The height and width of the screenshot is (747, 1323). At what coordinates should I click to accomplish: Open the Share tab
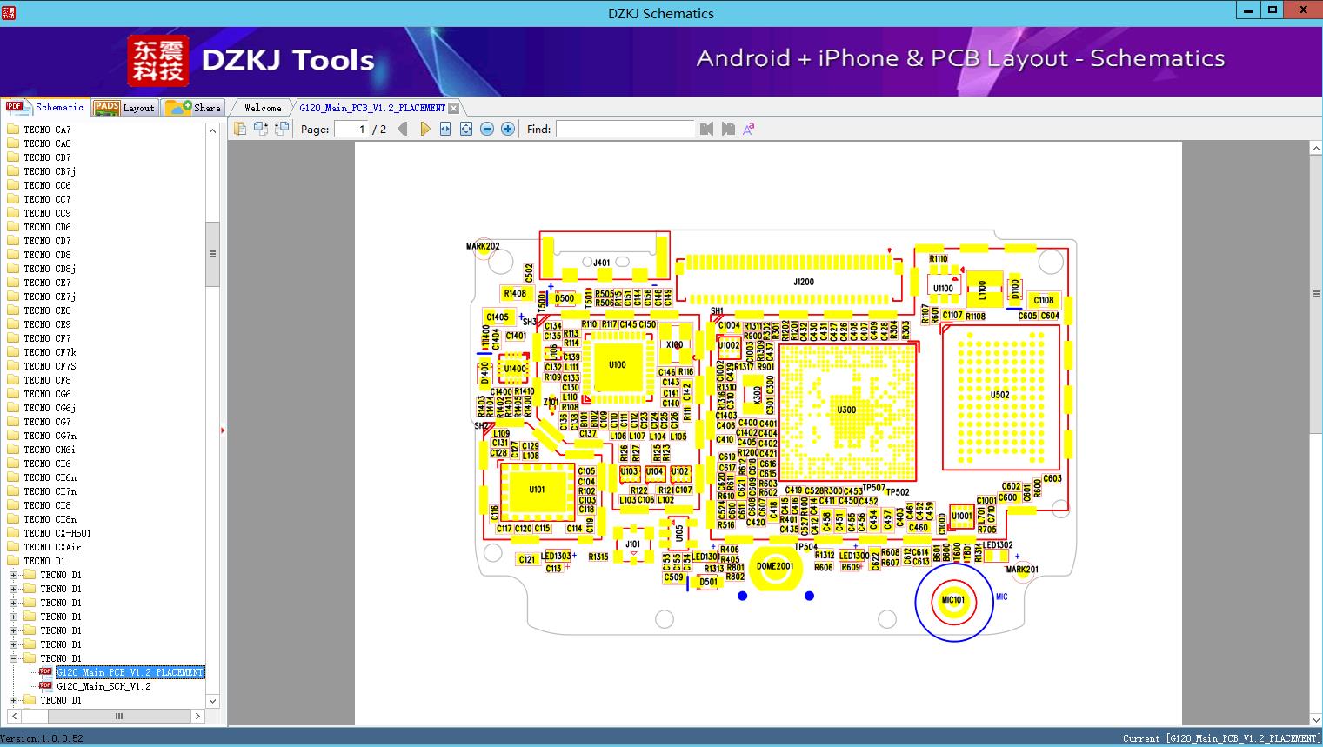point(193,108)
